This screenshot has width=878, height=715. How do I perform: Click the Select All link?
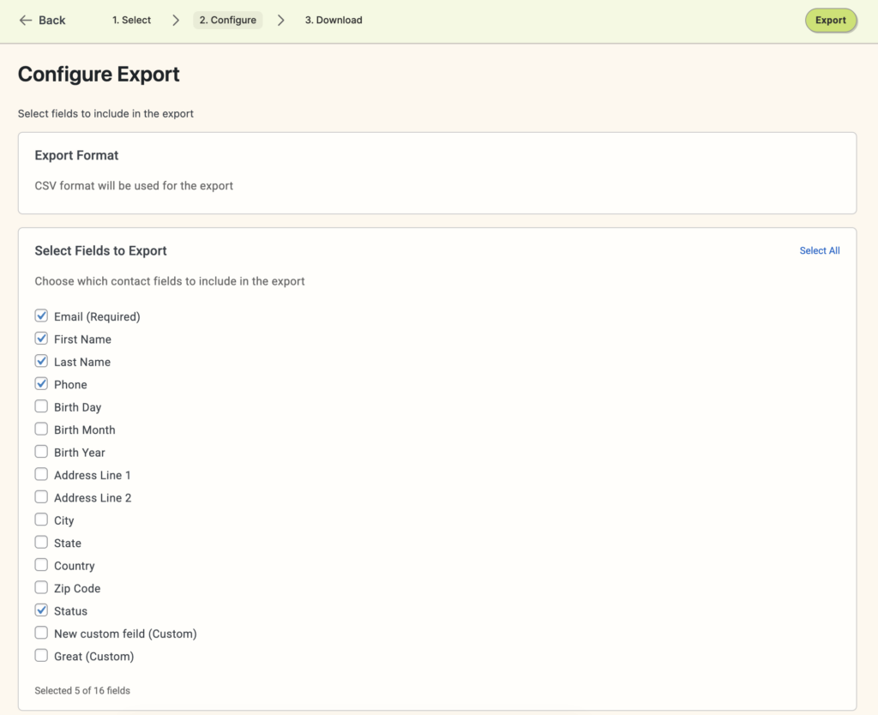pos(819,250)
